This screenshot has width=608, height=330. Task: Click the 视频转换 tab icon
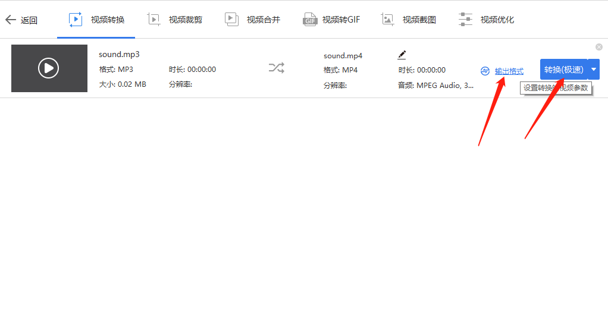pos(76,20)
